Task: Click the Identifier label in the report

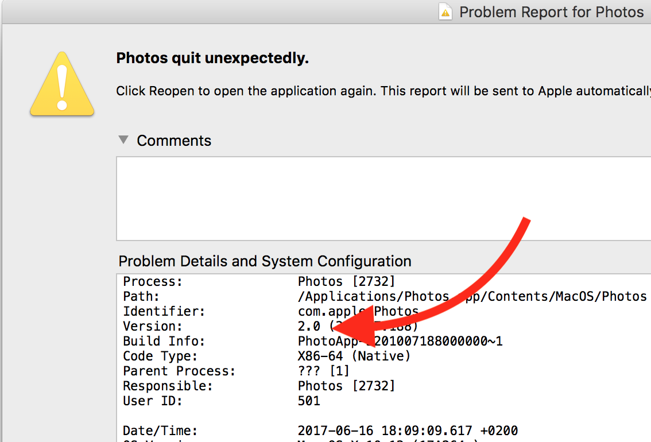Action: (164, 311)
